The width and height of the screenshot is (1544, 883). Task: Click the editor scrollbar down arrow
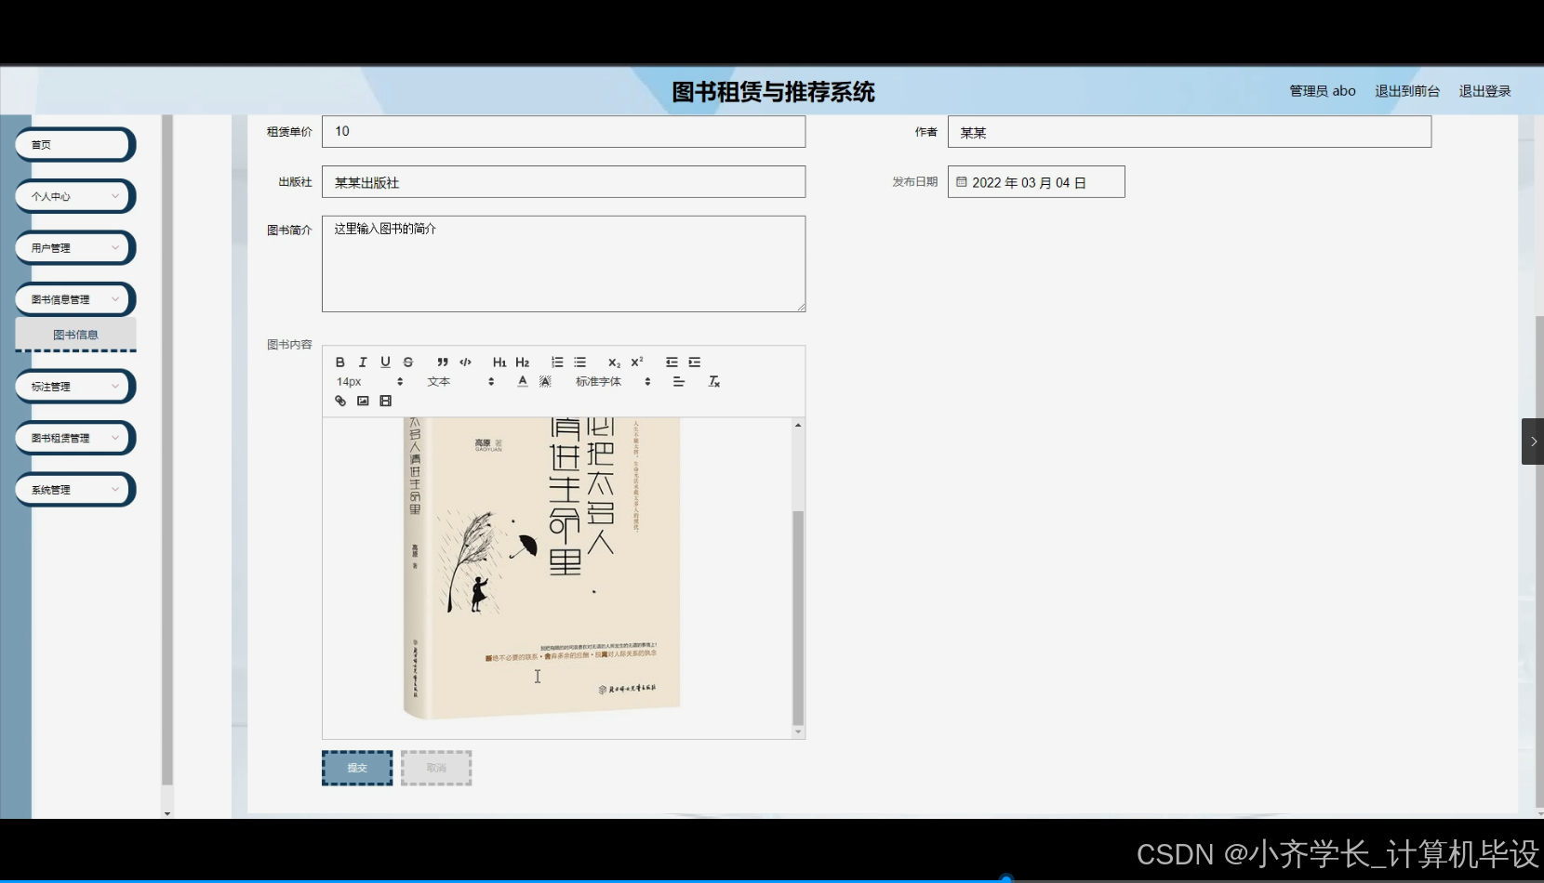click(798, 732)
